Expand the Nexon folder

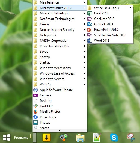(x=60, y=24)
